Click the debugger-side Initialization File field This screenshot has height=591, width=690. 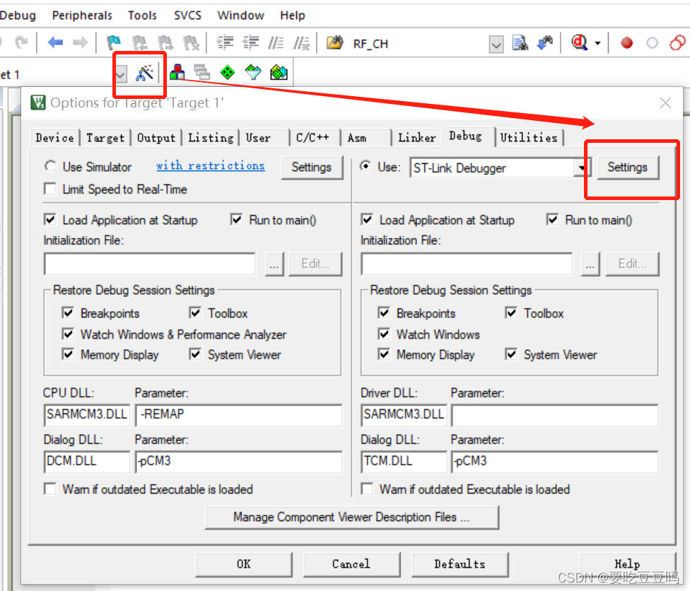(467, 264)
